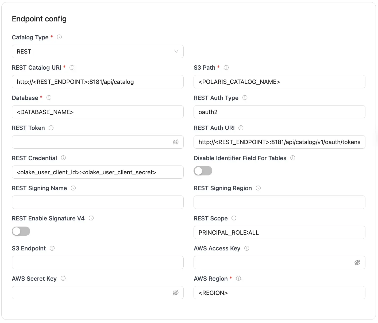Viewport: 378px width, 323px height.
Task: Click the REST Signing Name info icon
Action: pos(73,188)
